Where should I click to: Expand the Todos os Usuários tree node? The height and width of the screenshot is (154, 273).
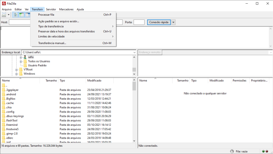pyautogui.click(x=21, y=61)
